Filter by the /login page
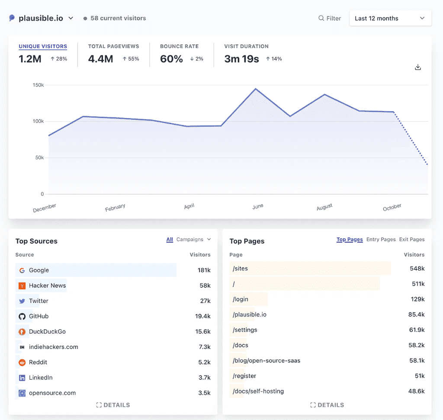 pos(241,299)
